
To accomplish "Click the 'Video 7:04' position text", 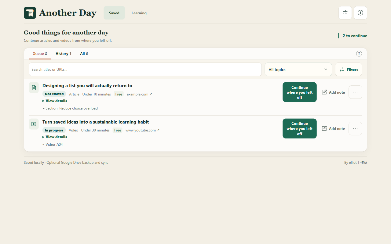I will [x=53, y=145].
